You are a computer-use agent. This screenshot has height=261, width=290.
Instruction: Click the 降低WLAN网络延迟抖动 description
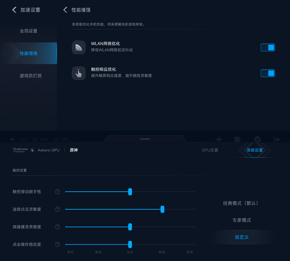112,50
